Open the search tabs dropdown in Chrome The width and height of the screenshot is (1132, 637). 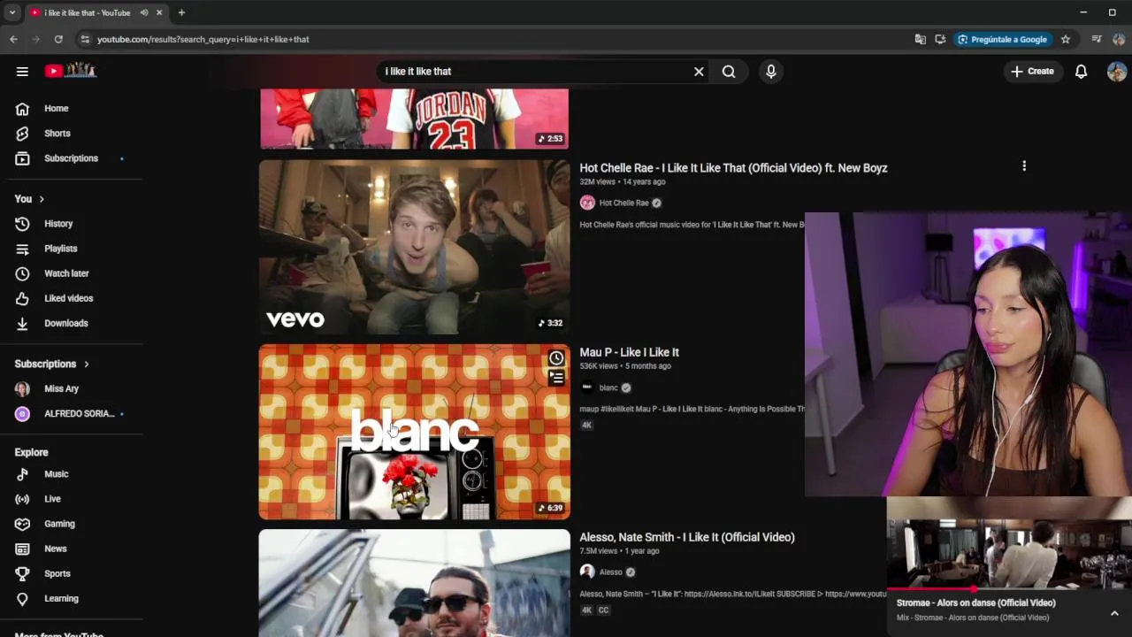coord(11,12)
